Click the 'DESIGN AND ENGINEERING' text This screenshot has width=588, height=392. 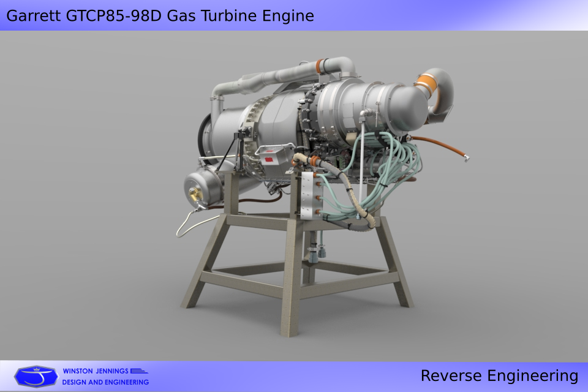tap(105, 382)
